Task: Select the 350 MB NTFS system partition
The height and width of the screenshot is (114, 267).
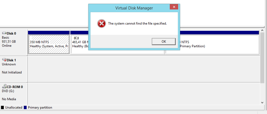Action: pos(49,44)
